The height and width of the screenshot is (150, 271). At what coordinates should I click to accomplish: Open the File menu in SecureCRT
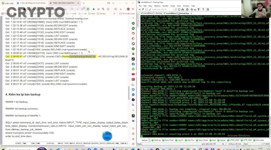click(140, 6)
